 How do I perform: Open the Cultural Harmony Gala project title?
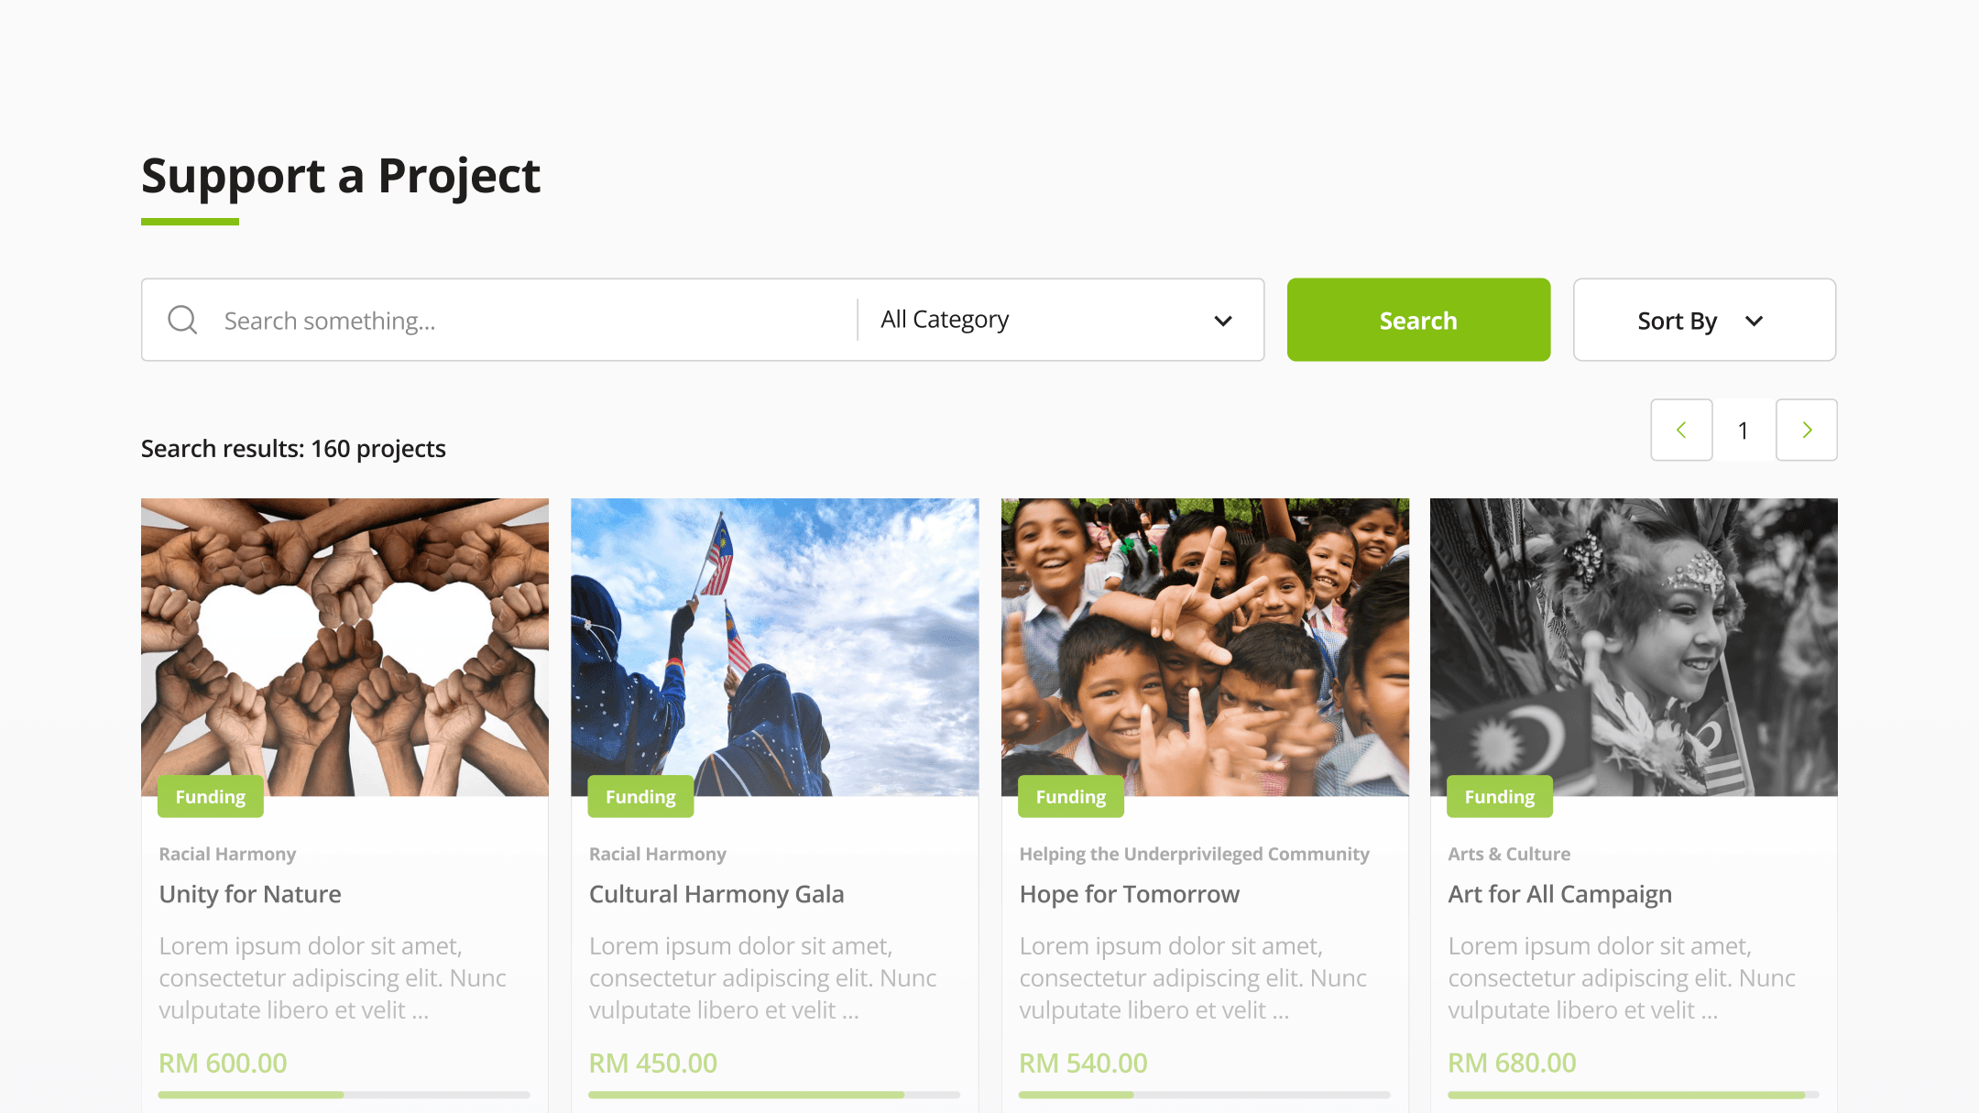coord(716,894)
